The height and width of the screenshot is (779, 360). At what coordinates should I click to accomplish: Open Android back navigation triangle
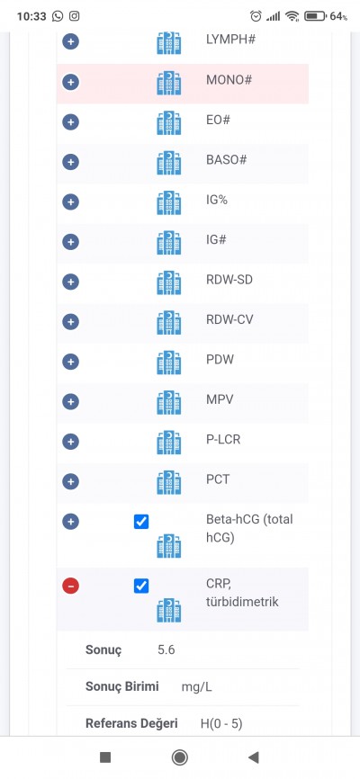[x=254, y=757]
